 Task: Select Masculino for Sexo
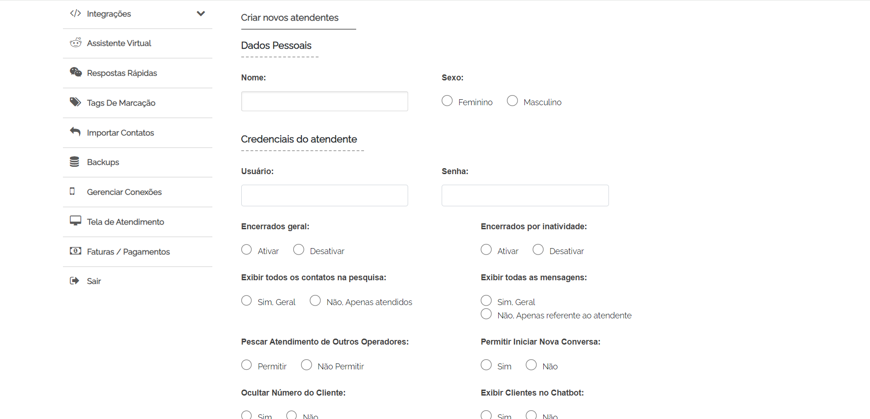click(x=512, y=101)
